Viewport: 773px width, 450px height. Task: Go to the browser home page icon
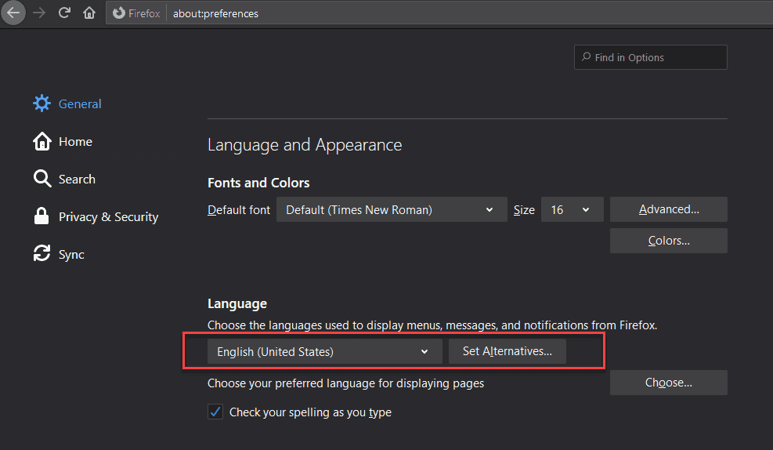point(89,13)
